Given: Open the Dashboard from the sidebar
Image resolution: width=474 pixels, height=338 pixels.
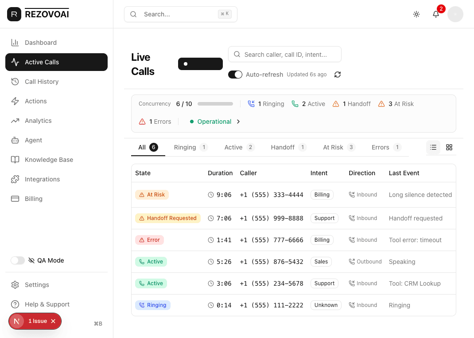Looking at the screenshot, I should tap(41, 42).
